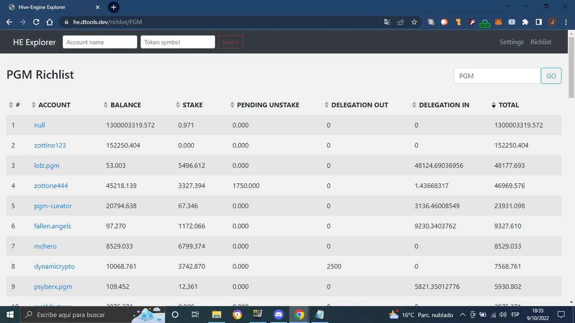This screenshot has width=575, height=323.
Task: Click the PGM token input box
Action: [x=497, y=76]
